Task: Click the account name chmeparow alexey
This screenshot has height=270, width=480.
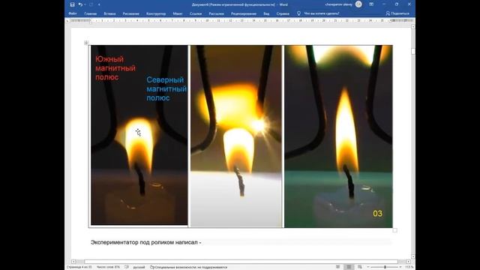Action: click(338, 4)
